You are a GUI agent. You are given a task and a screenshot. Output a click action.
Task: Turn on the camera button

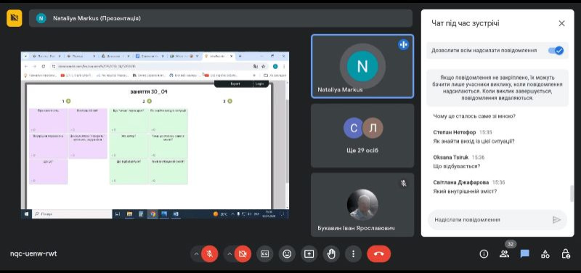(243, 253)
